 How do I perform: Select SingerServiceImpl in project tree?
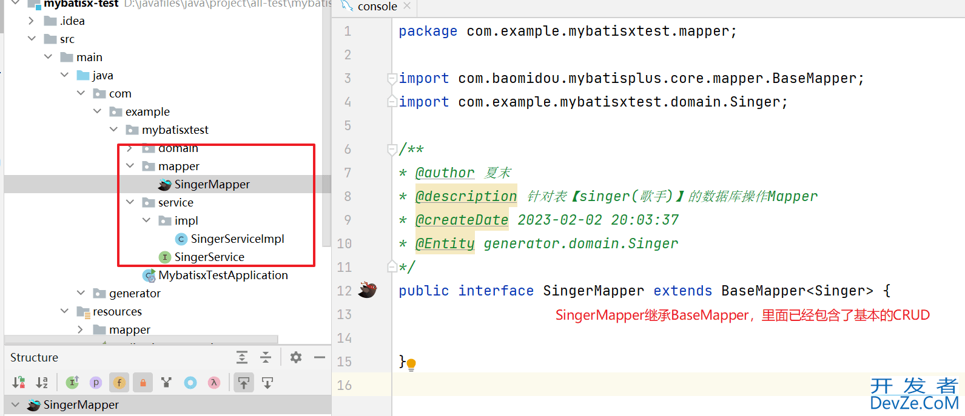pyautogui.click(x=237, y=239)
